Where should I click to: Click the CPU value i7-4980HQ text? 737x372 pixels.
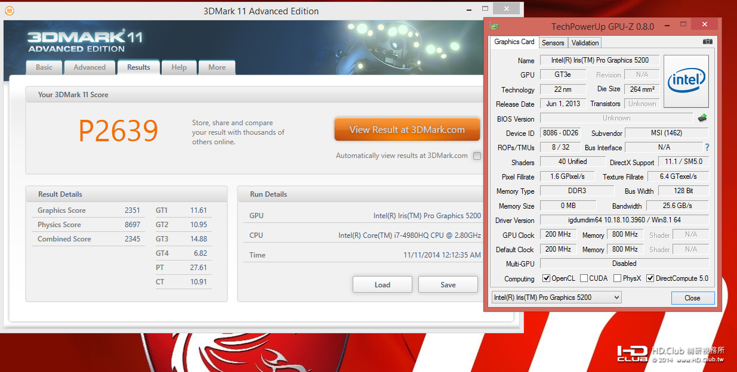[409, 235]
